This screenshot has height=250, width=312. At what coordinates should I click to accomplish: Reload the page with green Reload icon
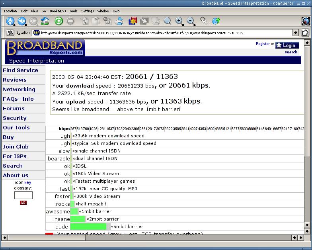(x=59, y=21)
